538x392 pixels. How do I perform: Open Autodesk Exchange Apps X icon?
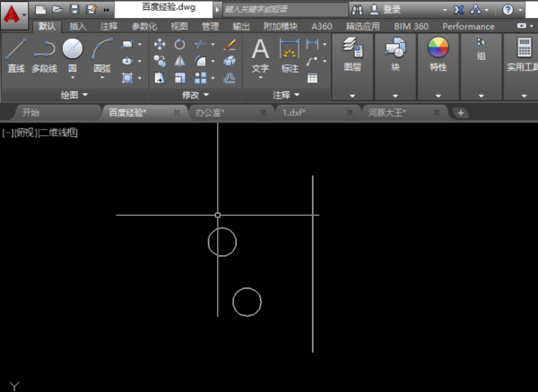[458, 10]
